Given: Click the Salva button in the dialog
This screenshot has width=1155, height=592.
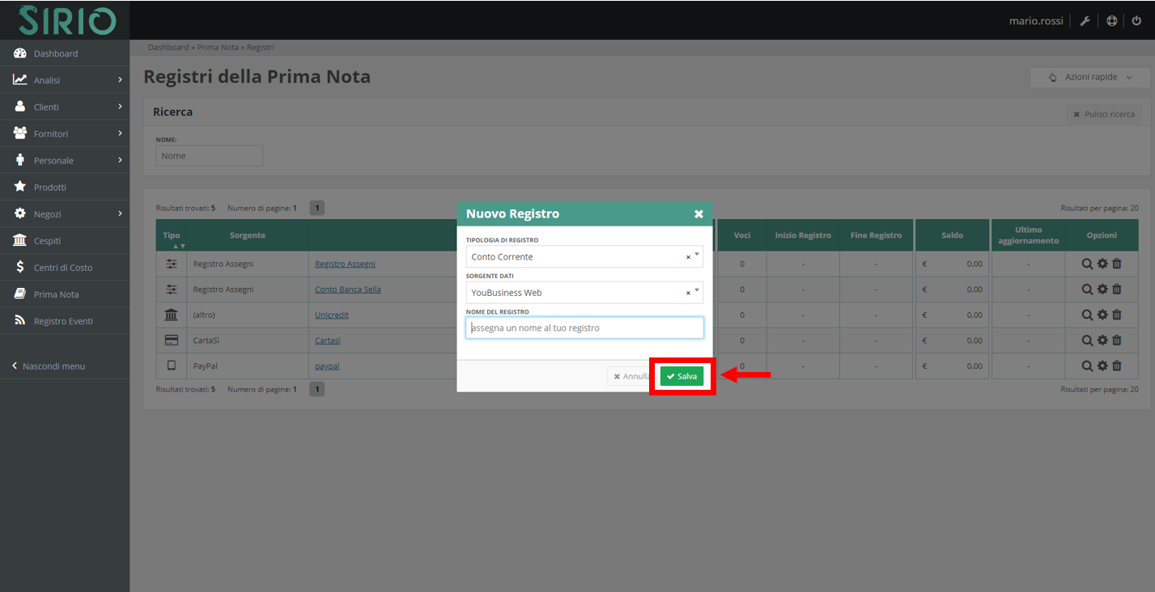Looking at the screenshot, I should pos(682,376).
